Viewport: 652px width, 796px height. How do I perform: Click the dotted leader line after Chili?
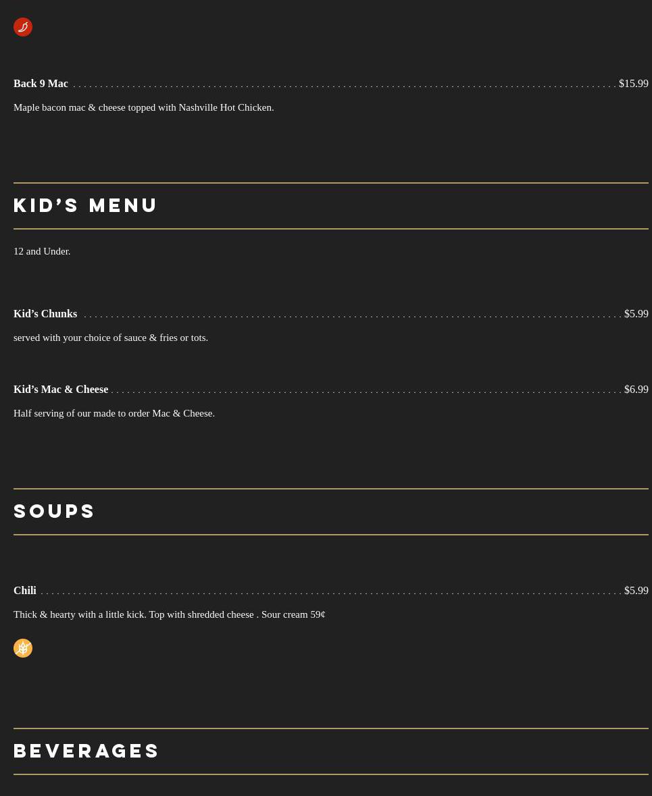pos(330,593)
